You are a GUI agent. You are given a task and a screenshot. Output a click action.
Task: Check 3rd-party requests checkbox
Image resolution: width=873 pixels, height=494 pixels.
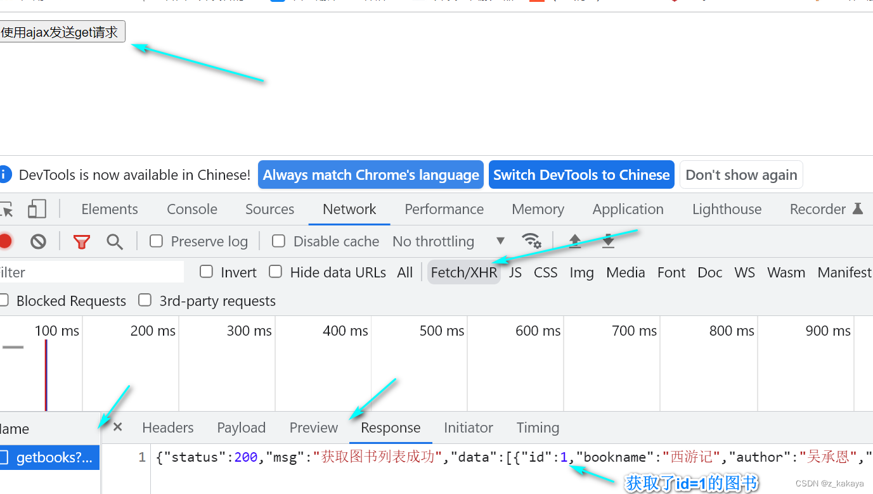pyautogui.click(x=145, y=300)
